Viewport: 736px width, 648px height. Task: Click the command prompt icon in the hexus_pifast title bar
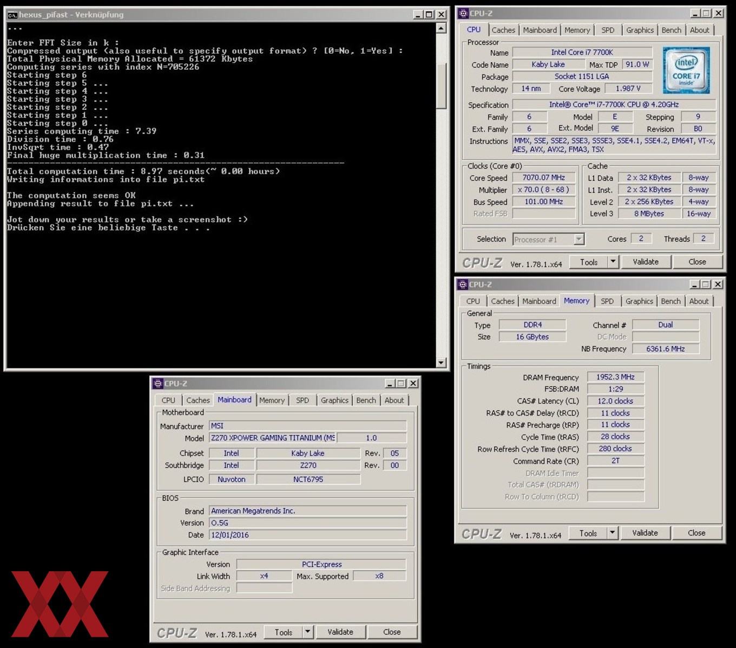point(12,15)
